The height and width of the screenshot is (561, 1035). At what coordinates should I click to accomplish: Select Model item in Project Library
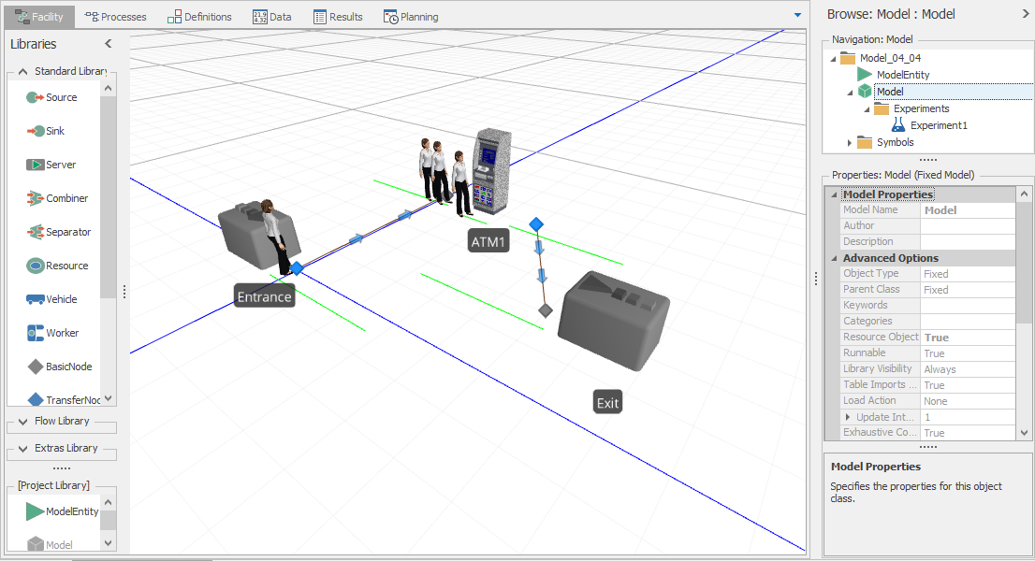50,544
